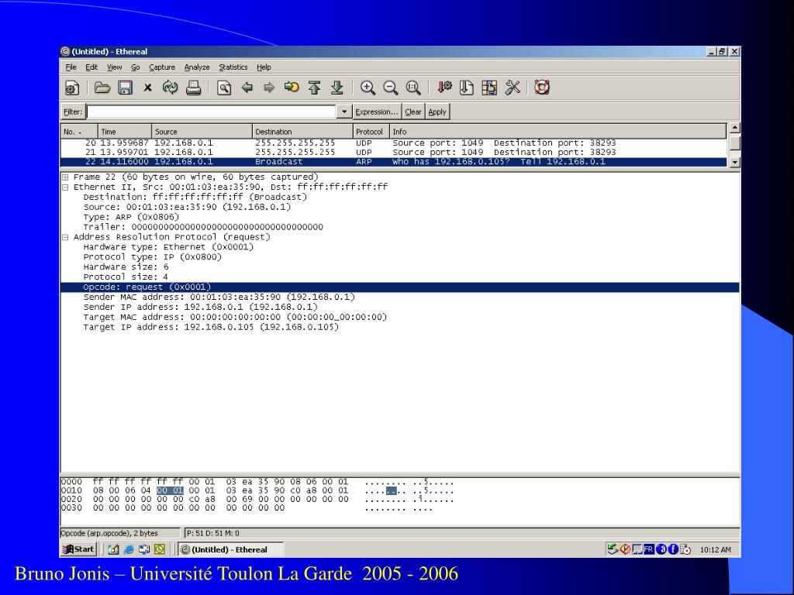Open the Go menu
Screen dimensions: 794x595
135,67
